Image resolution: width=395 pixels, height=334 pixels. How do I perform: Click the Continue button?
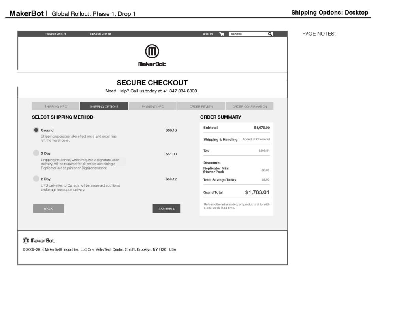[166, 208]
